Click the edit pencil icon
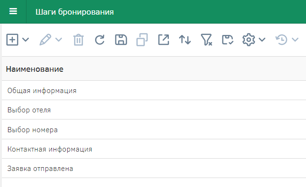The height and width of the screenshot is (187, 306). [45, 40]
